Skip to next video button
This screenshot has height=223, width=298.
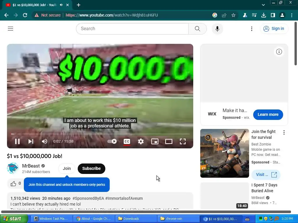point(31,141)
